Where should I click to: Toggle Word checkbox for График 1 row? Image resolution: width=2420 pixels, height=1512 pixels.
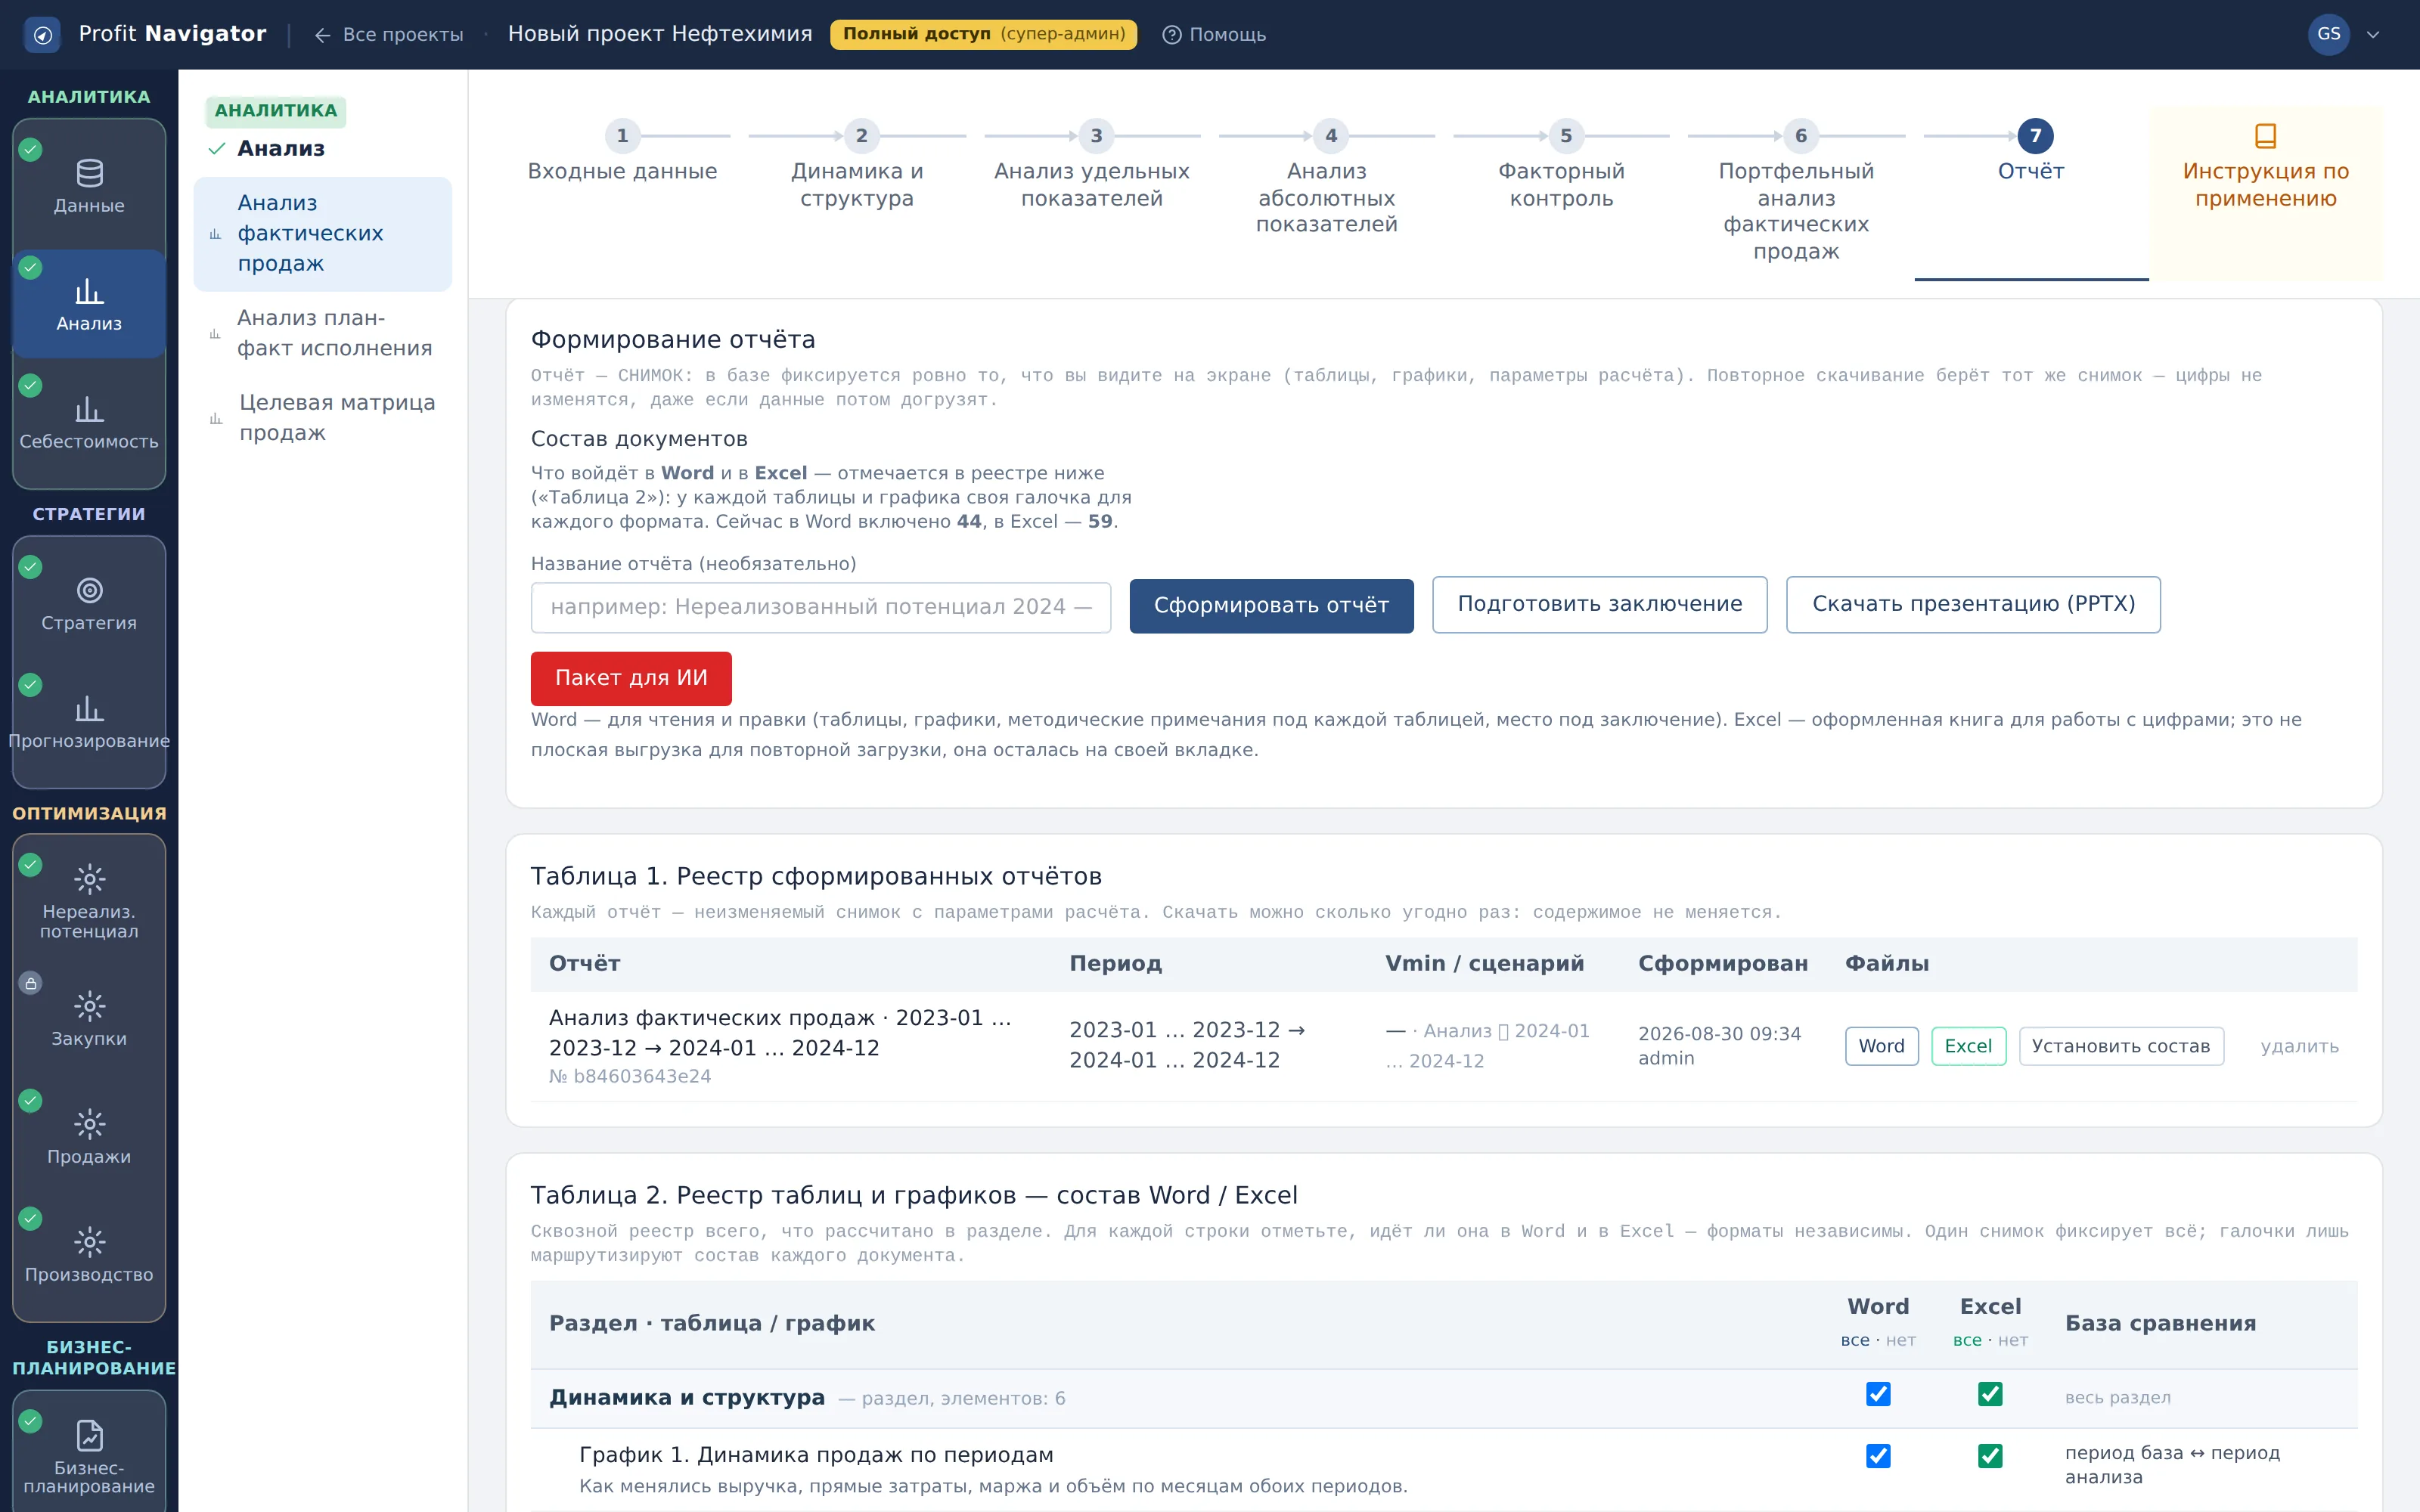[1878, 1456]
